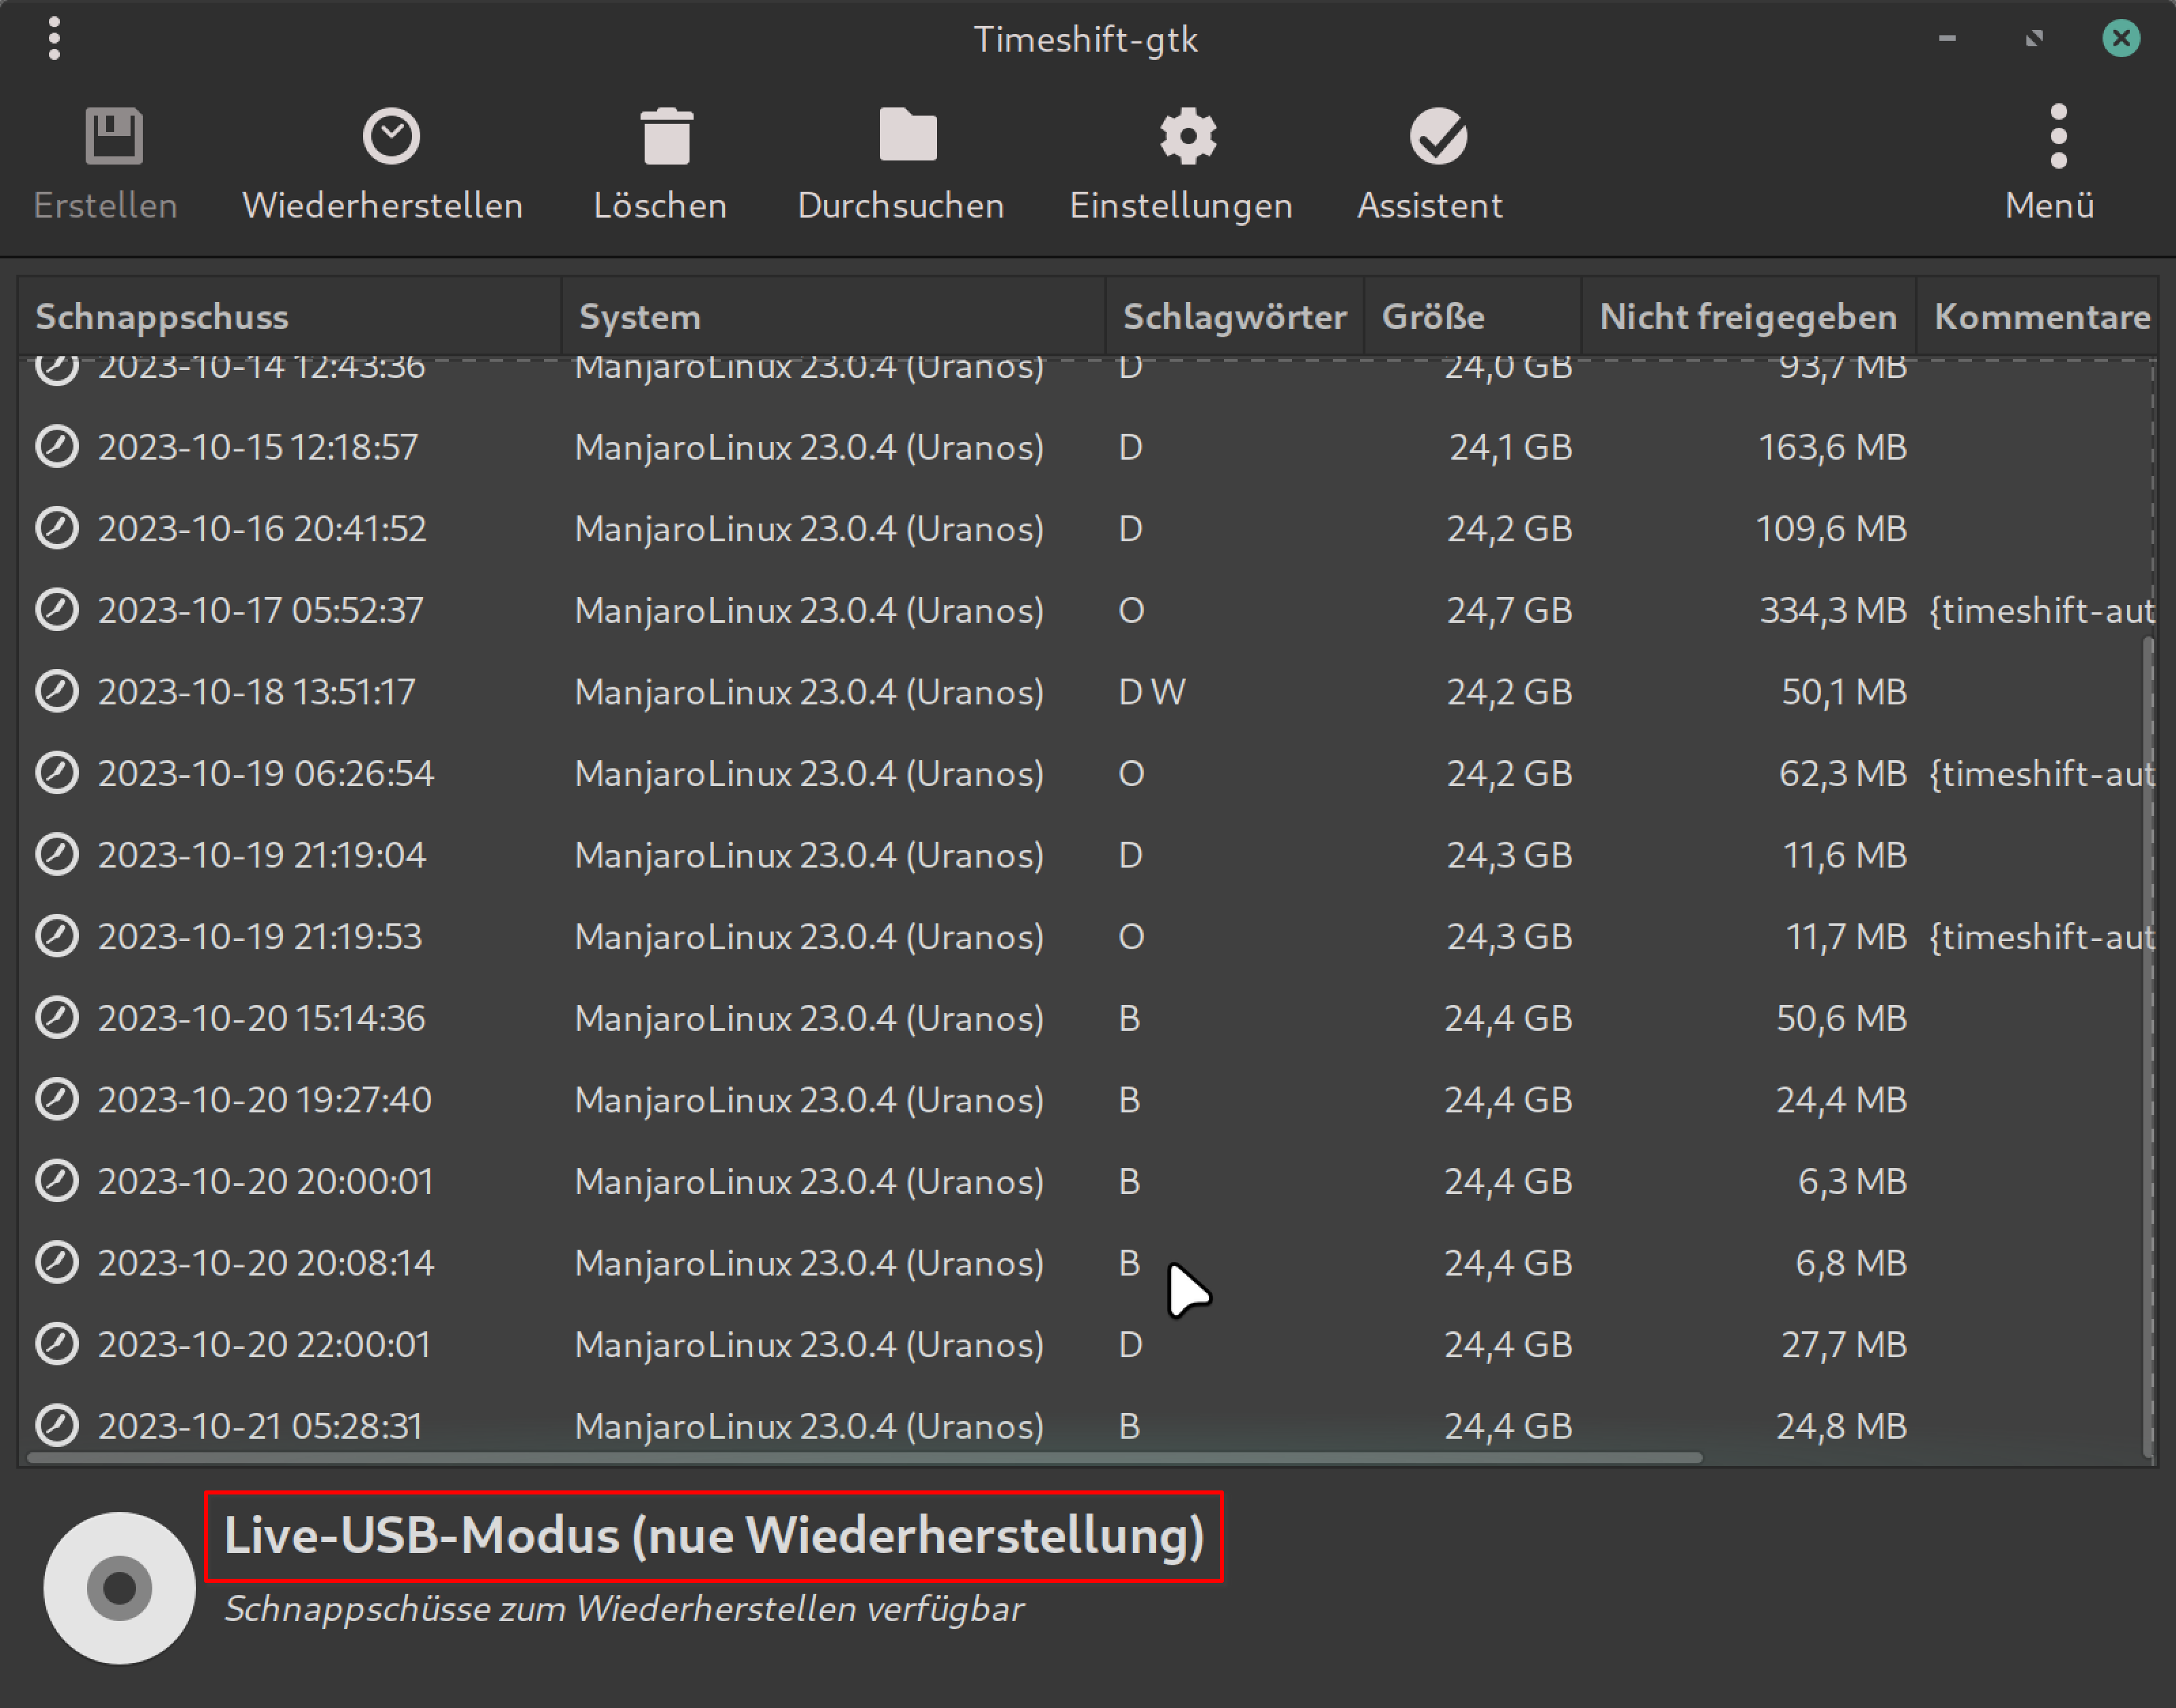Open the titlebar three-dots menu
The width and height of the screenshot is (2176, 1708).
[54, 38]
